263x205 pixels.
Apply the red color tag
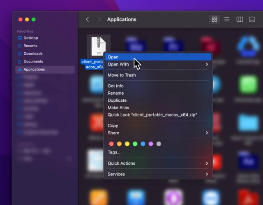pyautogui.click(x=111, y=144)
